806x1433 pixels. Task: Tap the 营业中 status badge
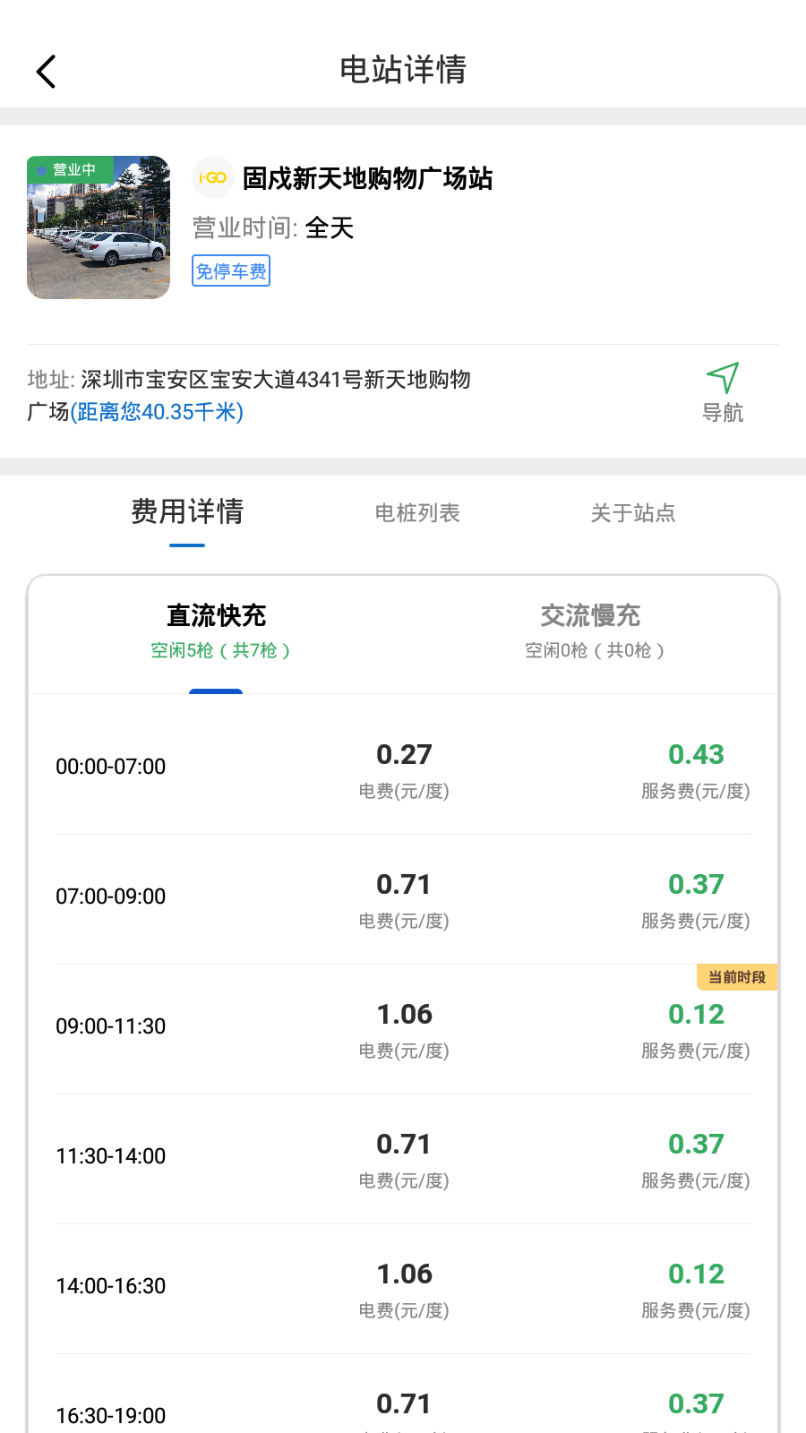tap(72, 169)
